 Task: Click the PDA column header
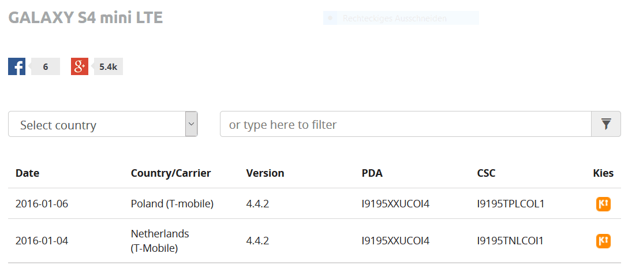(372, 173)
